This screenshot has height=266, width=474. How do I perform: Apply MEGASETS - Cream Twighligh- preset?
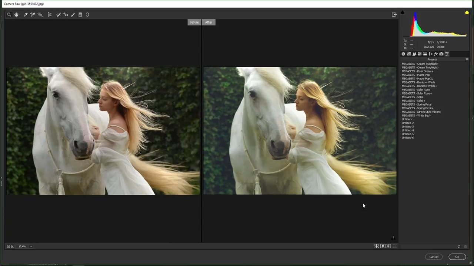point(420,68)
